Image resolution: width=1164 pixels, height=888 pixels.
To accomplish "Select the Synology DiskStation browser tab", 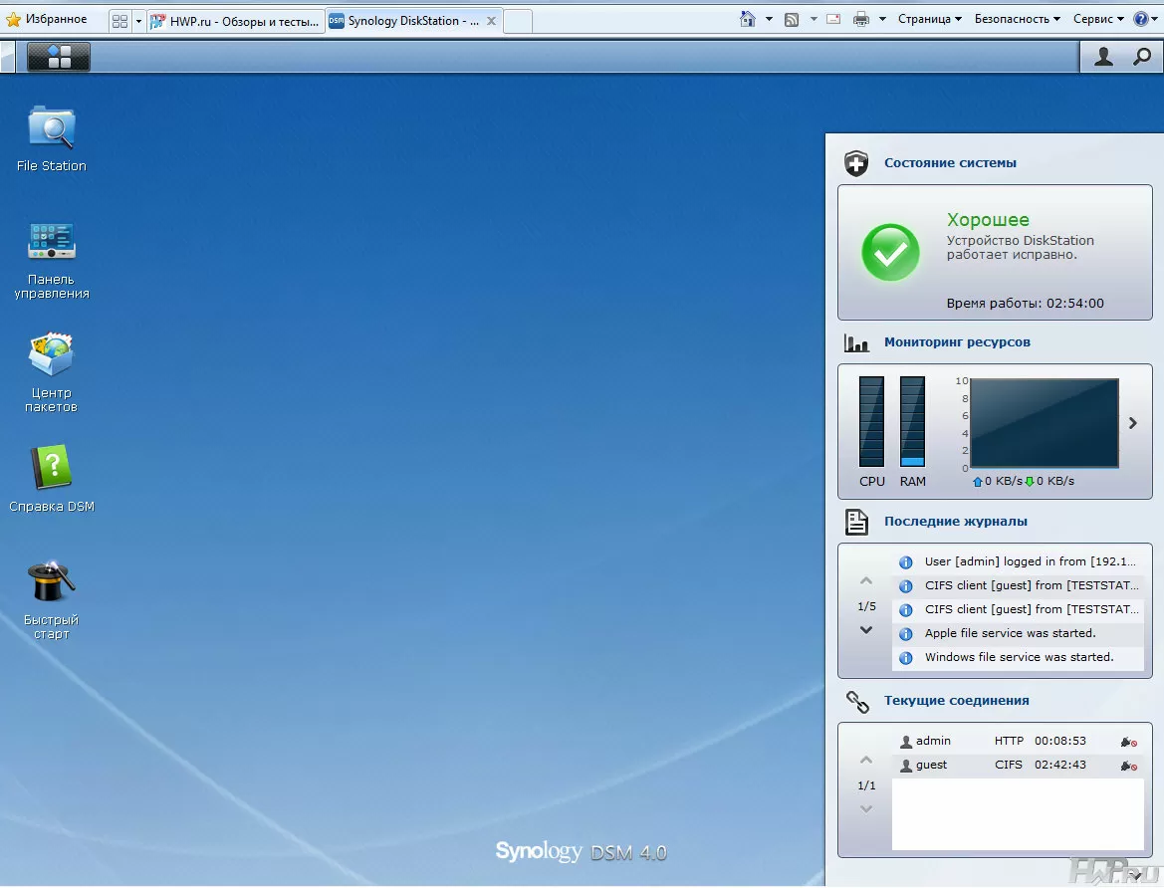I will (413, 21).
